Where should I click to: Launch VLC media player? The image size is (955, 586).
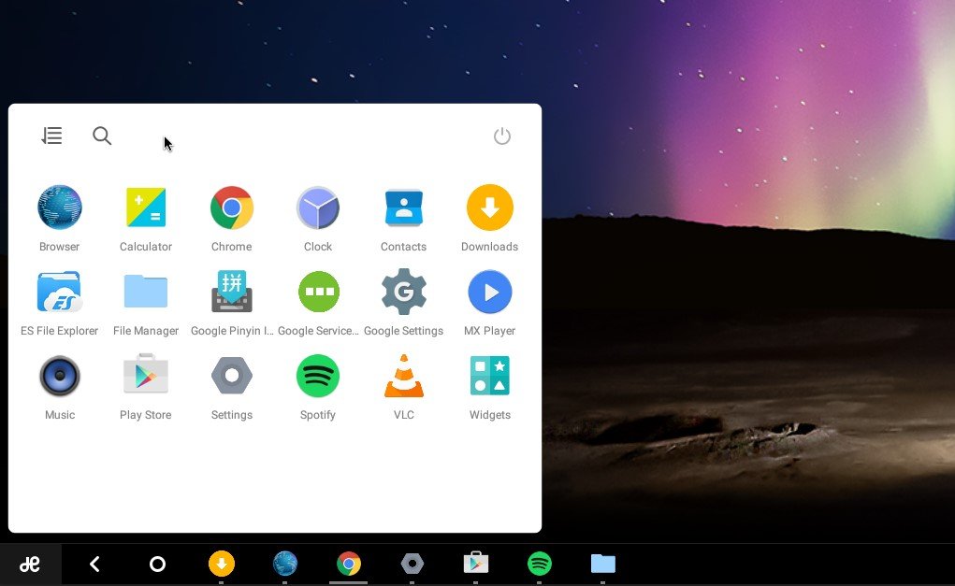click(x=403, y=377)
